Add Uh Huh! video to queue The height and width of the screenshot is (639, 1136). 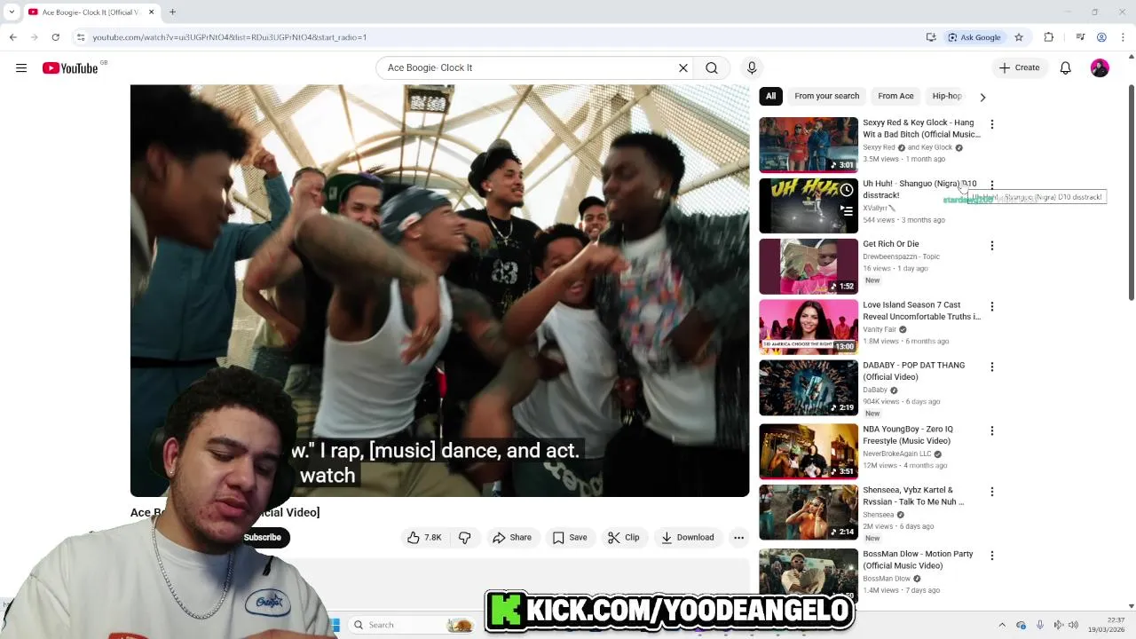848,211
